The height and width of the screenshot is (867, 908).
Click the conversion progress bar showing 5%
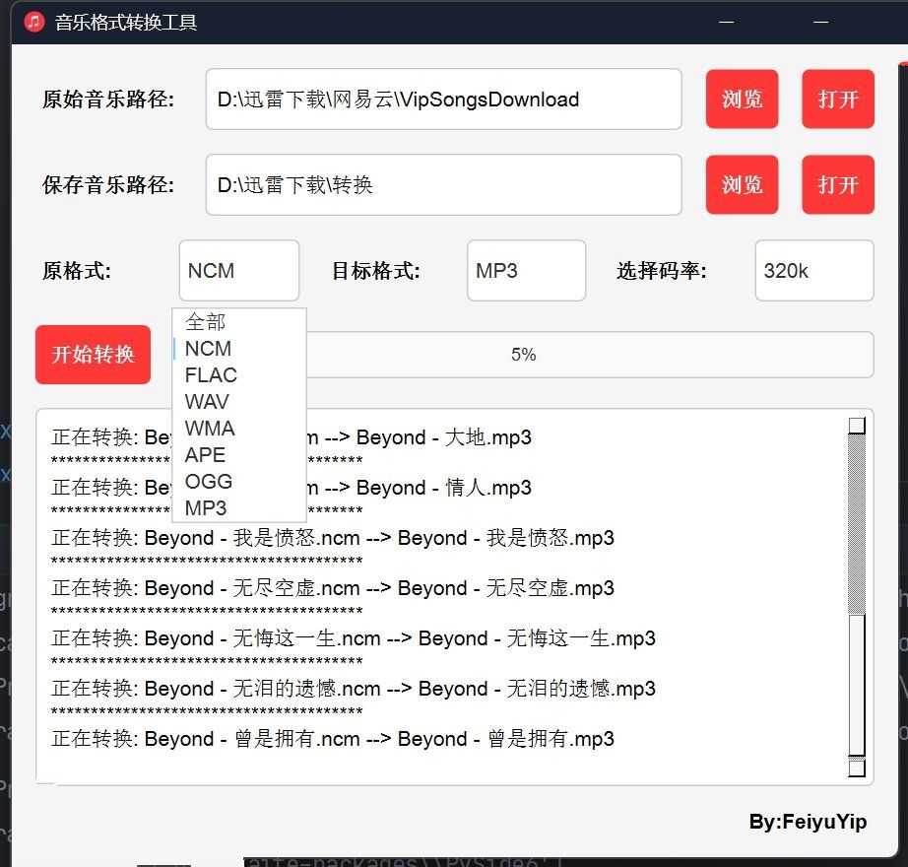click(x=591, y=355)
